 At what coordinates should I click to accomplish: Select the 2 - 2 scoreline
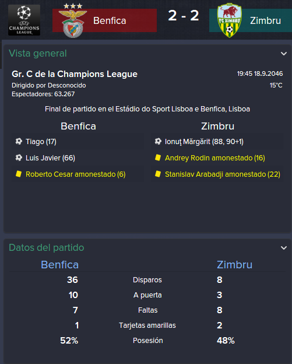pyautogui.click(x=183, y=16)
